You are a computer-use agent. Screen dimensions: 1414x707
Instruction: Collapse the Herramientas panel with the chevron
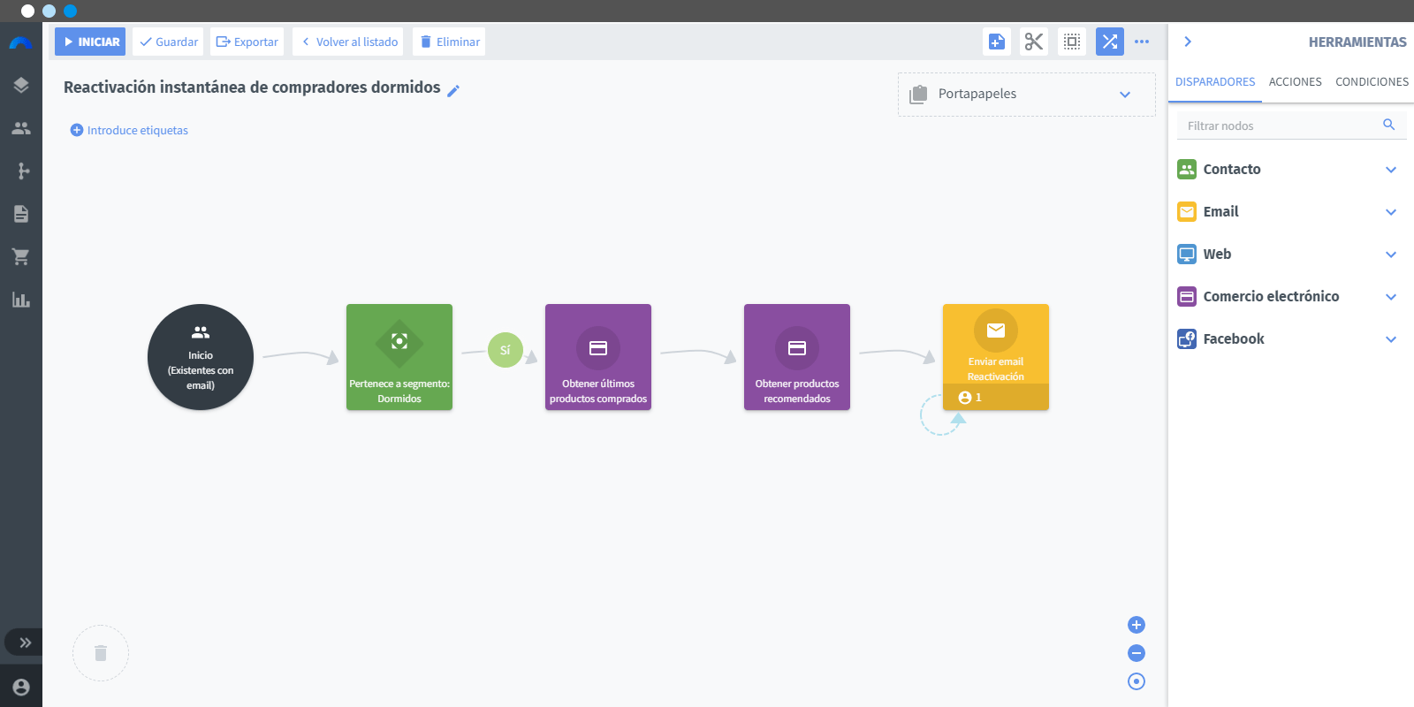[1188, 42]
